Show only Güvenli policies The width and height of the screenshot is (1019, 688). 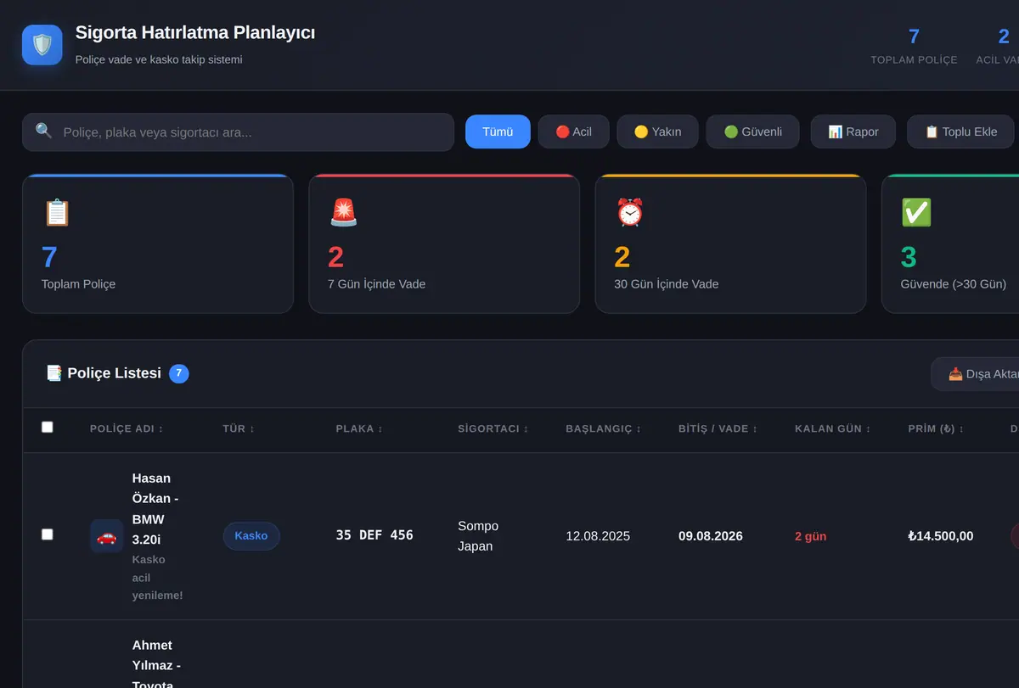752,131
